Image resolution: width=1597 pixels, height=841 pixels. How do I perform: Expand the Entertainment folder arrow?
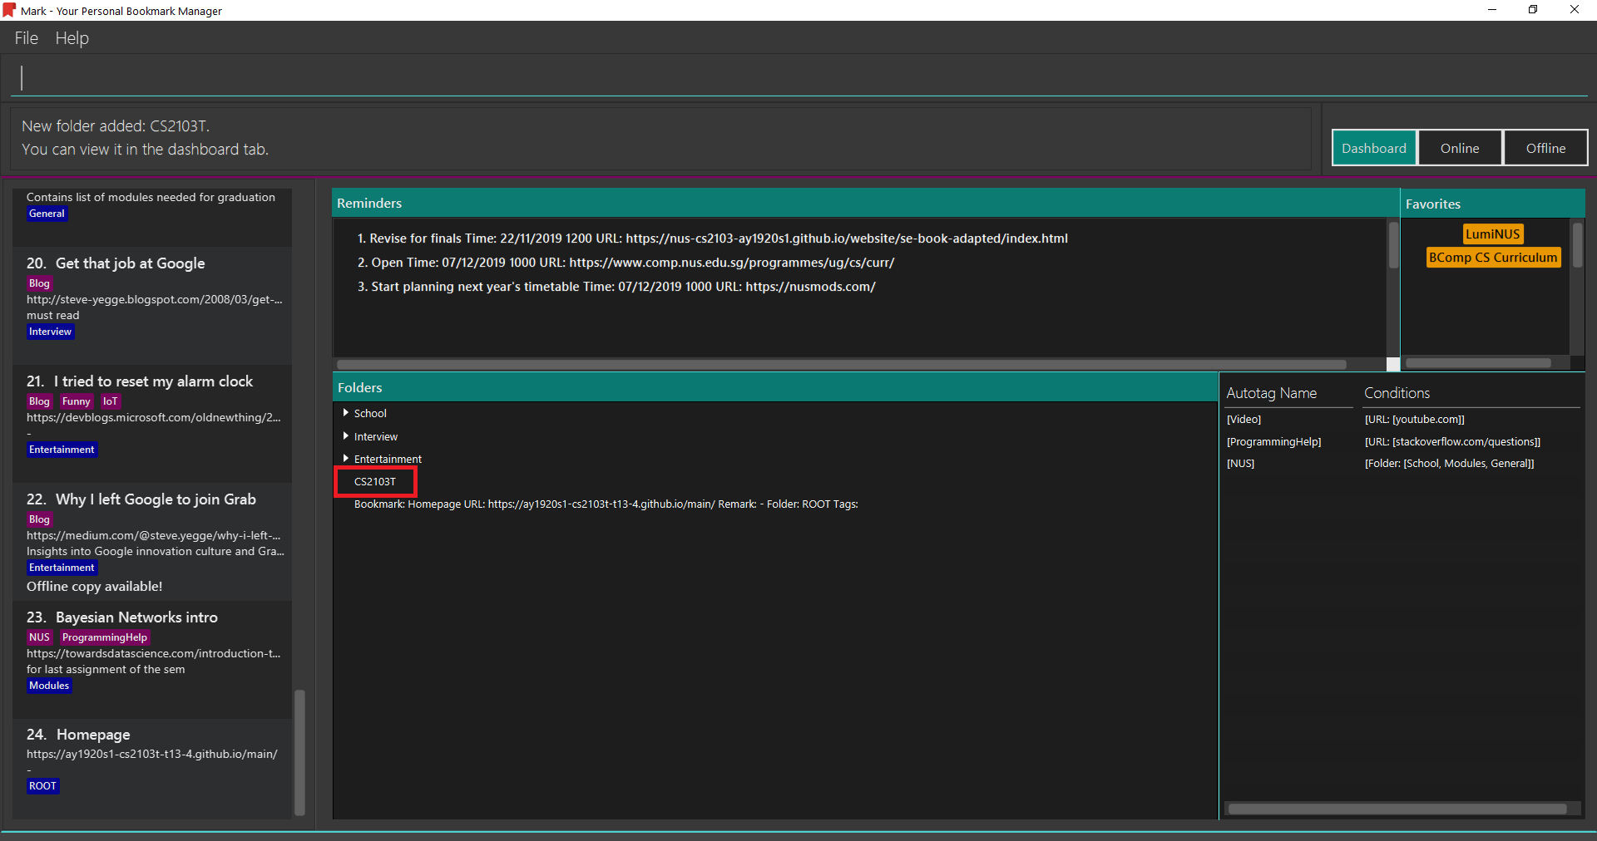[345, 458]
